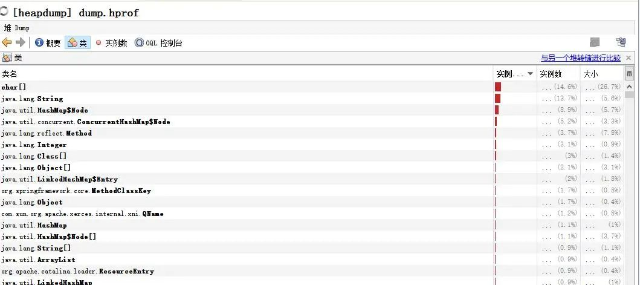The height and width of the screenshot is (285, 640).
Task: Toggle sort arrow on 实例... column
Action: point(530,74)
